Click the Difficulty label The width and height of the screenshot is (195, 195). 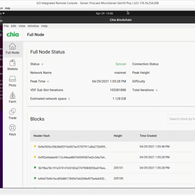[139, 81]
